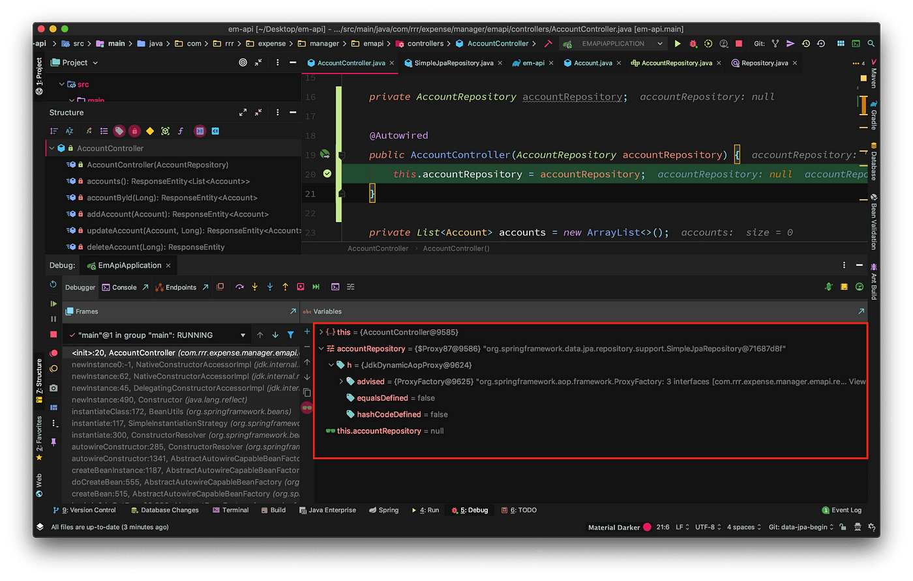Show Git history clock icon
Viewport: 913px width, 581px height.
coord(806,44)
